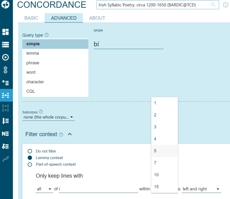Viewport: 230px width, 199px height.
Task: Open the left and right dropdown
Action: [x=201, y=189]
